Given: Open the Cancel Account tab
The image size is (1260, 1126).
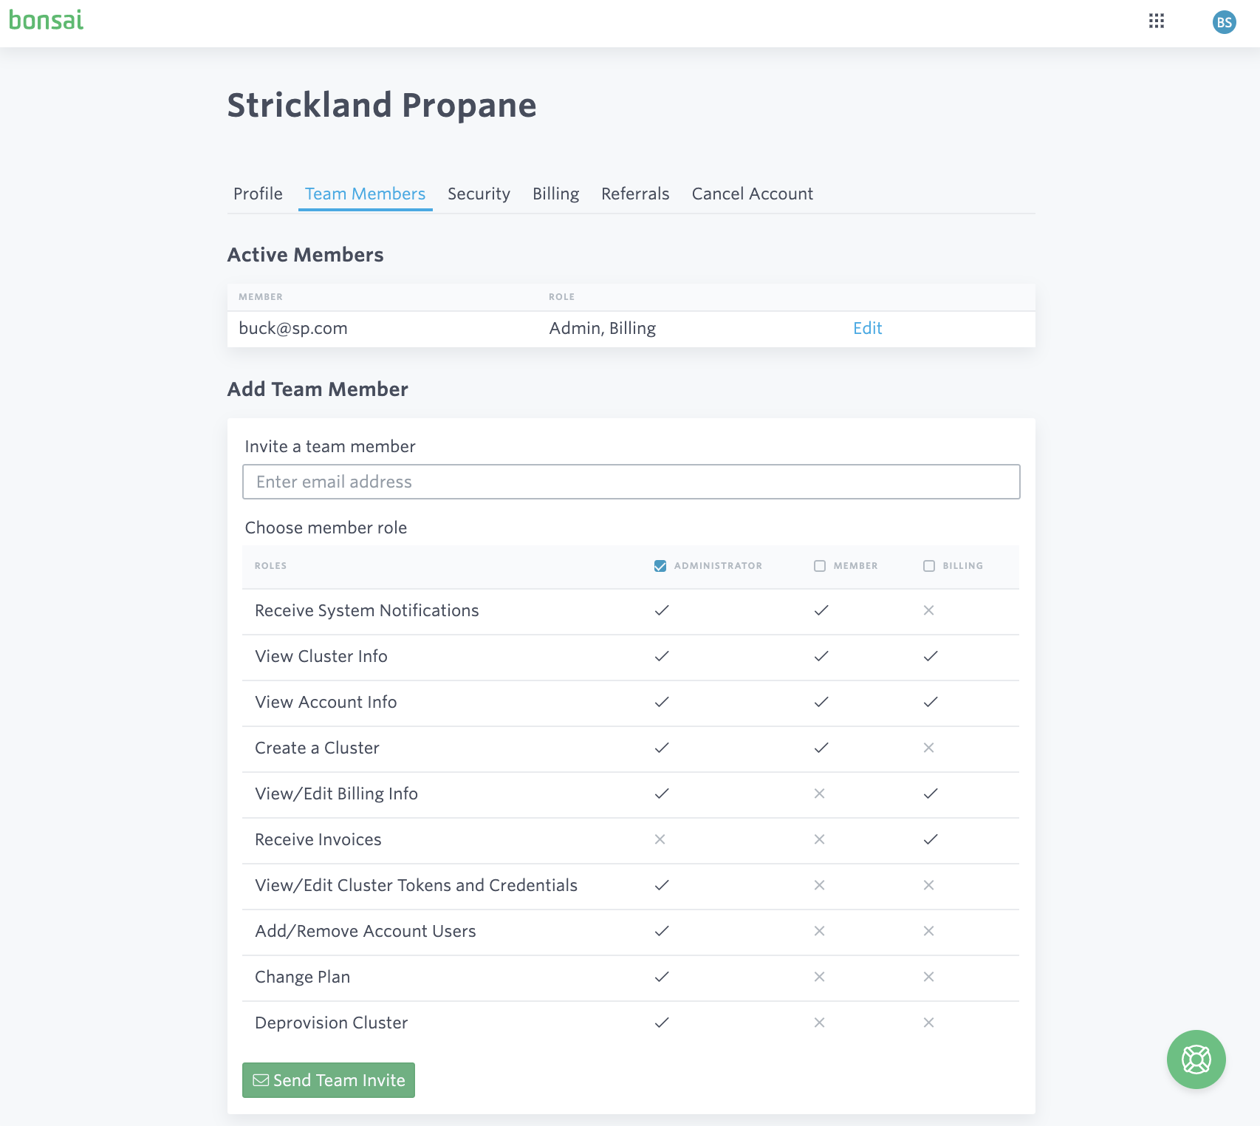Looking at the screenshot, I should click(752, 194).
